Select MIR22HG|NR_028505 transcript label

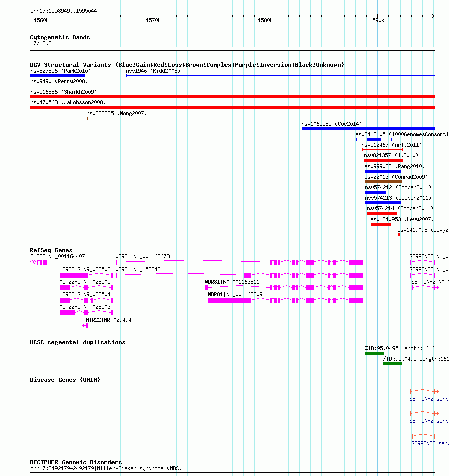pos(85,282)
